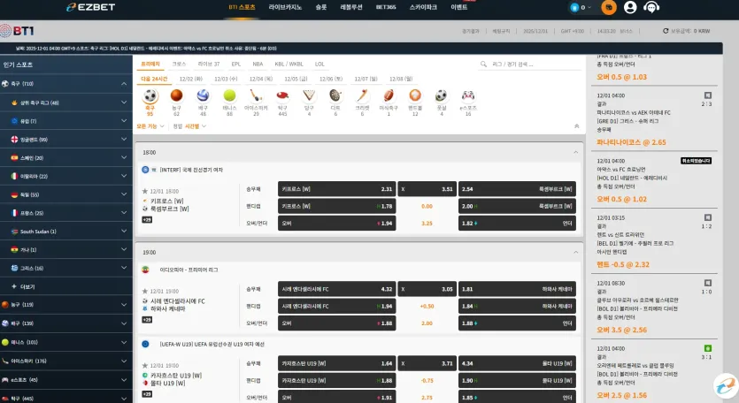Image resolution: width=739 pixels, height=403 pixels.
Task: Collapse the 19:00 time group
Action: 575,253
